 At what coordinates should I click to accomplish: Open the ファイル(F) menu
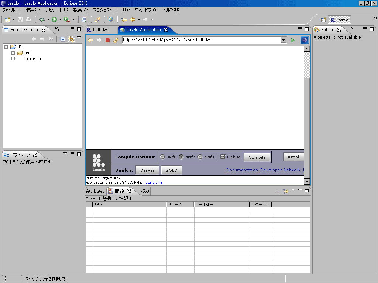click(11, 10)
